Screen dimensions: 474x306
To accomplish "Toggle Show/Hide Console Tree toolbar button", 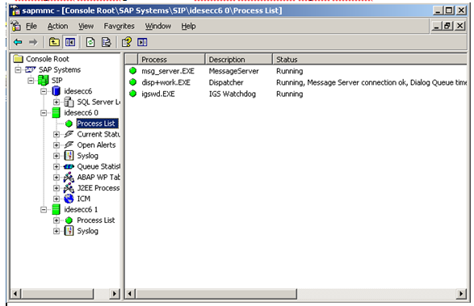I will (70, 42).
